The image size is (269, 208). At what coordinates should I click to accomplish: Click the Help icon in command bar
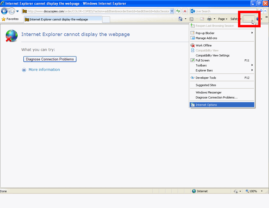(258, 19)
